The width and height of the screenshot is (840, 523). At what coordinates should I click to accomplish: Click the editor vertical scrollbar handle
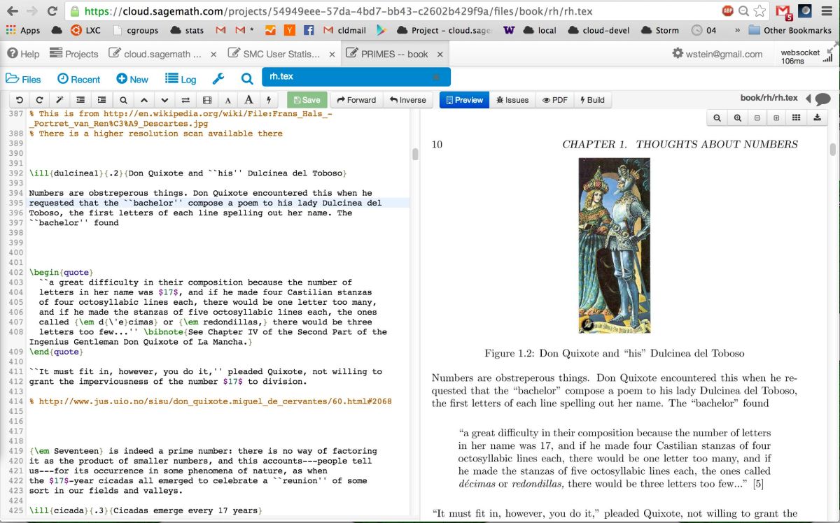point(414,154)
